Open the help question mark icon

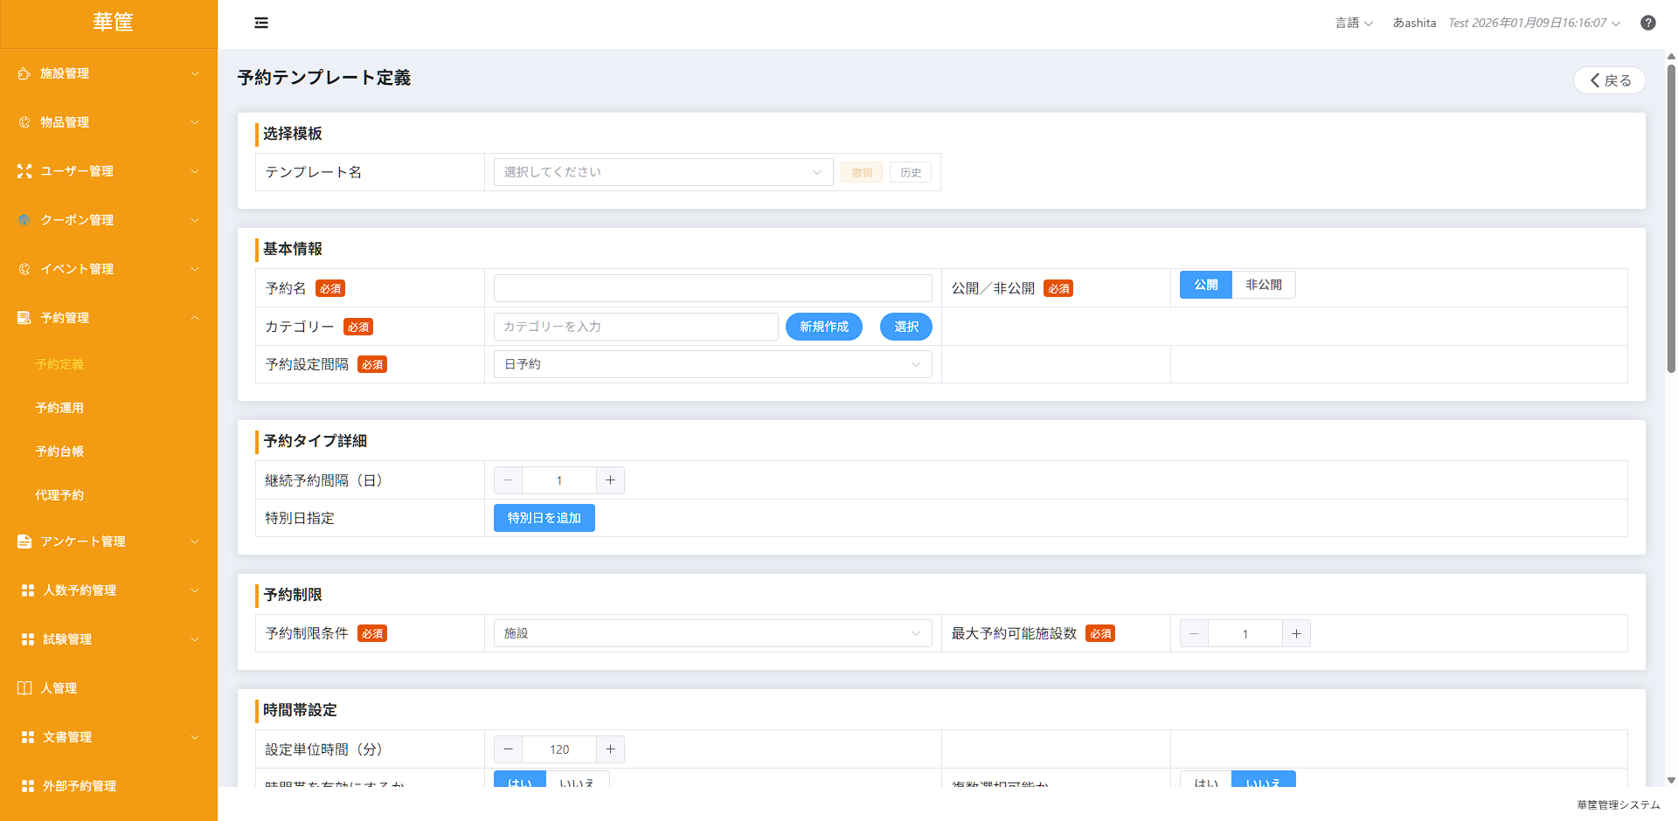(x=1648, y=23)
